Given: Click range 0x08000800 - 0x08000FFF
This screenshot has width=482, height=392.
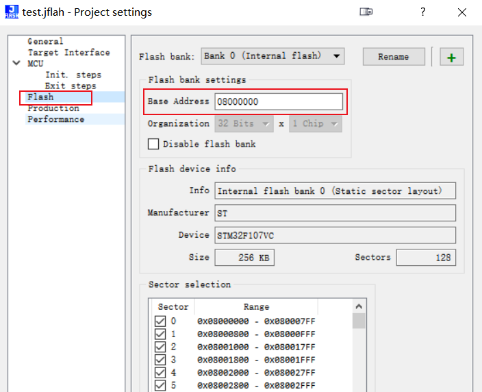Looking at the screenshot, I should tap(256, 334).
